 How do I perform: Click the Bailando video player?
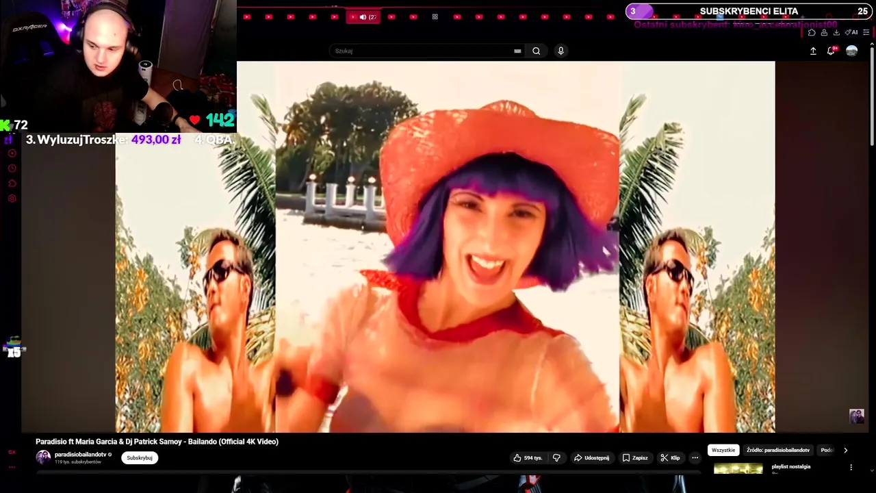coord(445,246)
